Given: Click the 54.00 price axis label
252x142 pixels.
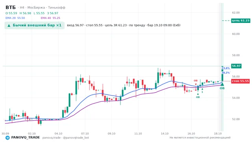Looking at the screenshot, I should tap(236, 98).
